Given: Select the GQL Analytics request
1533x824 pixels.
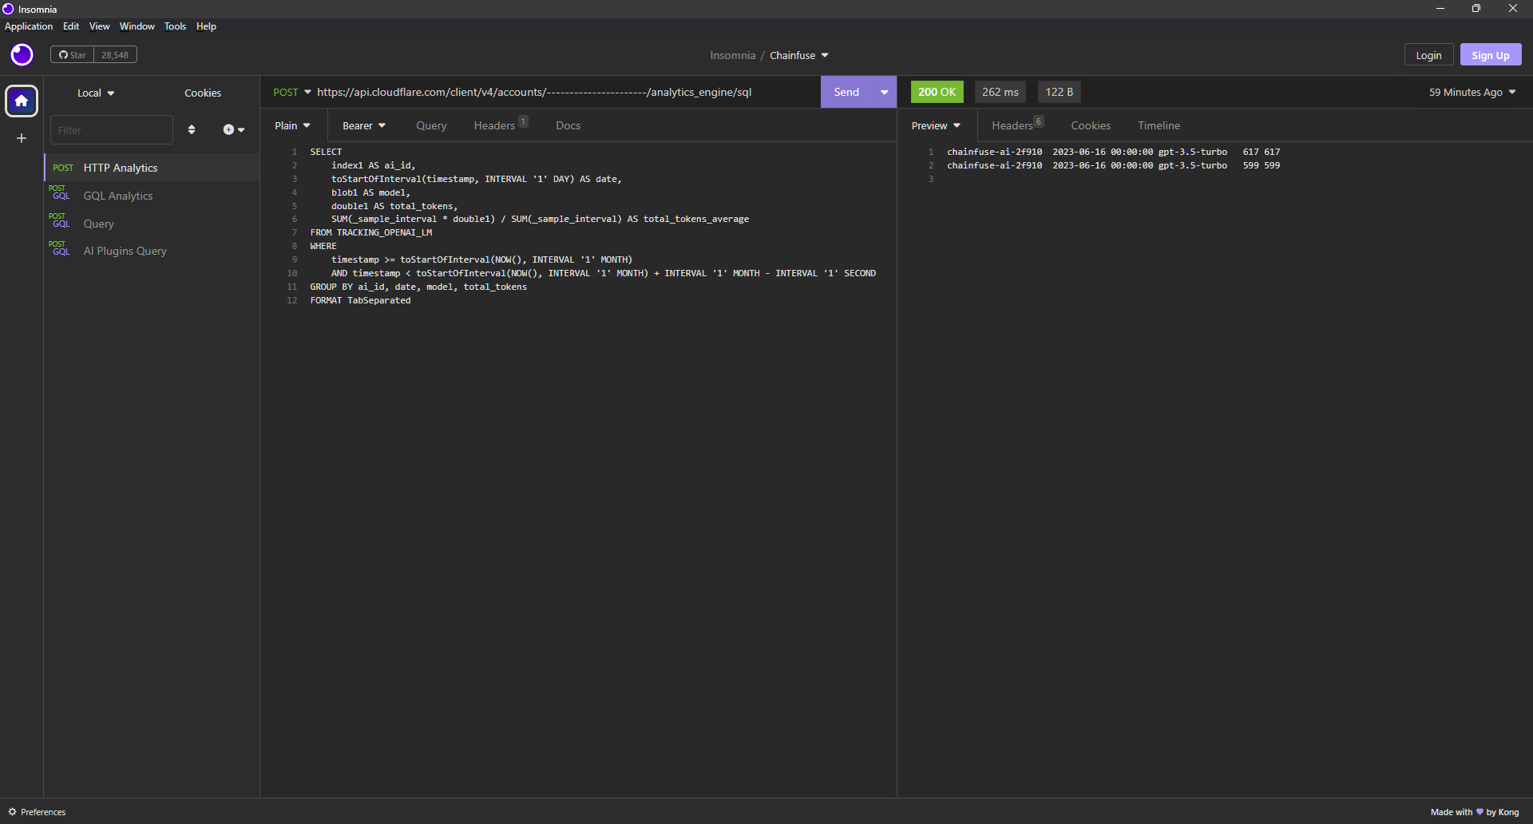Looking at the screenshot, I should [118, 196].
